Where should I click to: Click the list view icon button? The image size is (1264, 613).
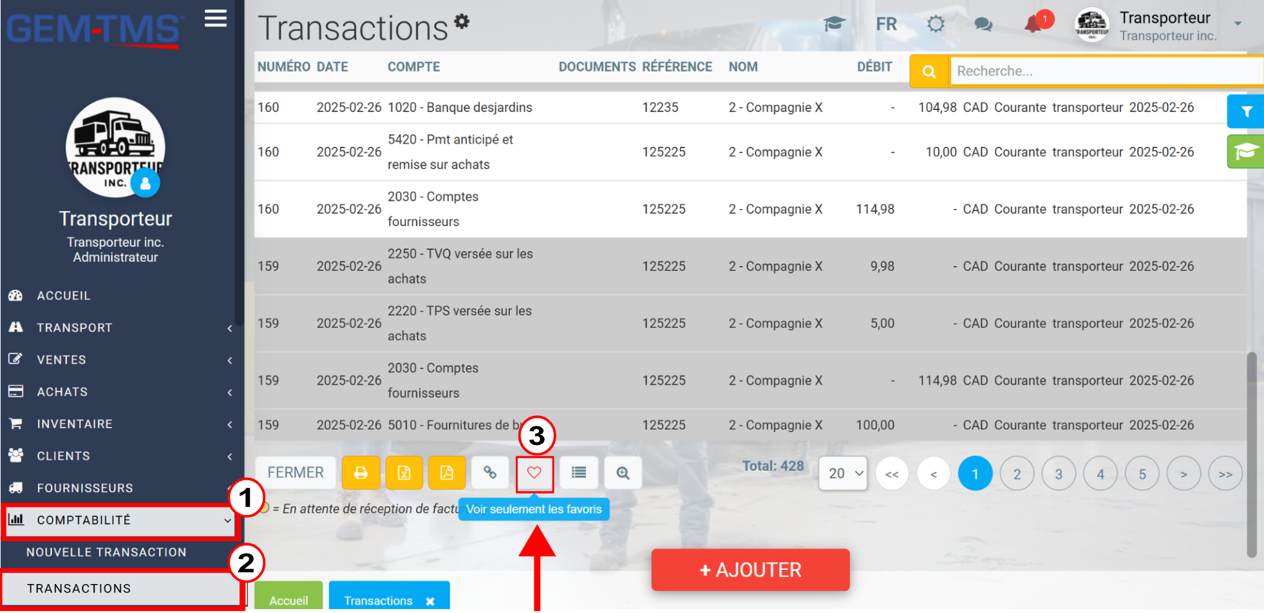579,473
